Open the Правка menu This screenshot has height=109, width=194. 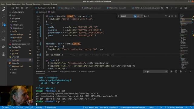8,4
